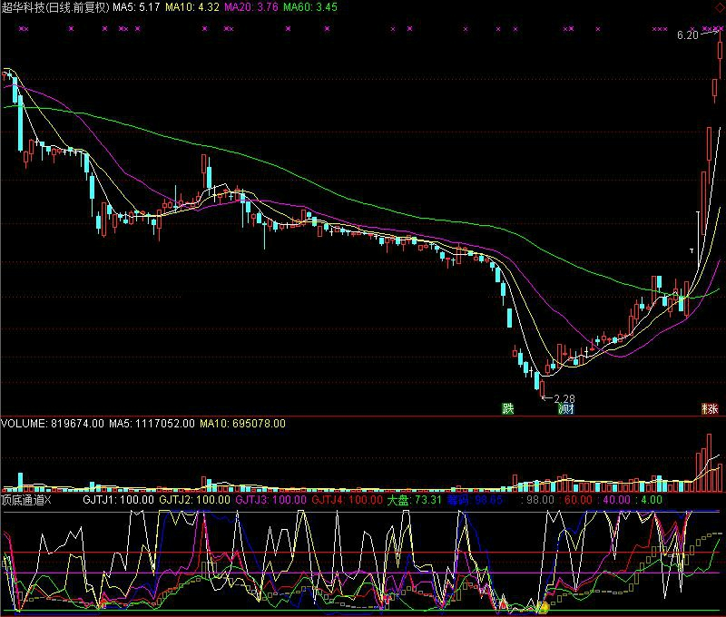Click the green 4.00 reference level value
The height and width of the screenshot is (617, 726).
(650, 500)
